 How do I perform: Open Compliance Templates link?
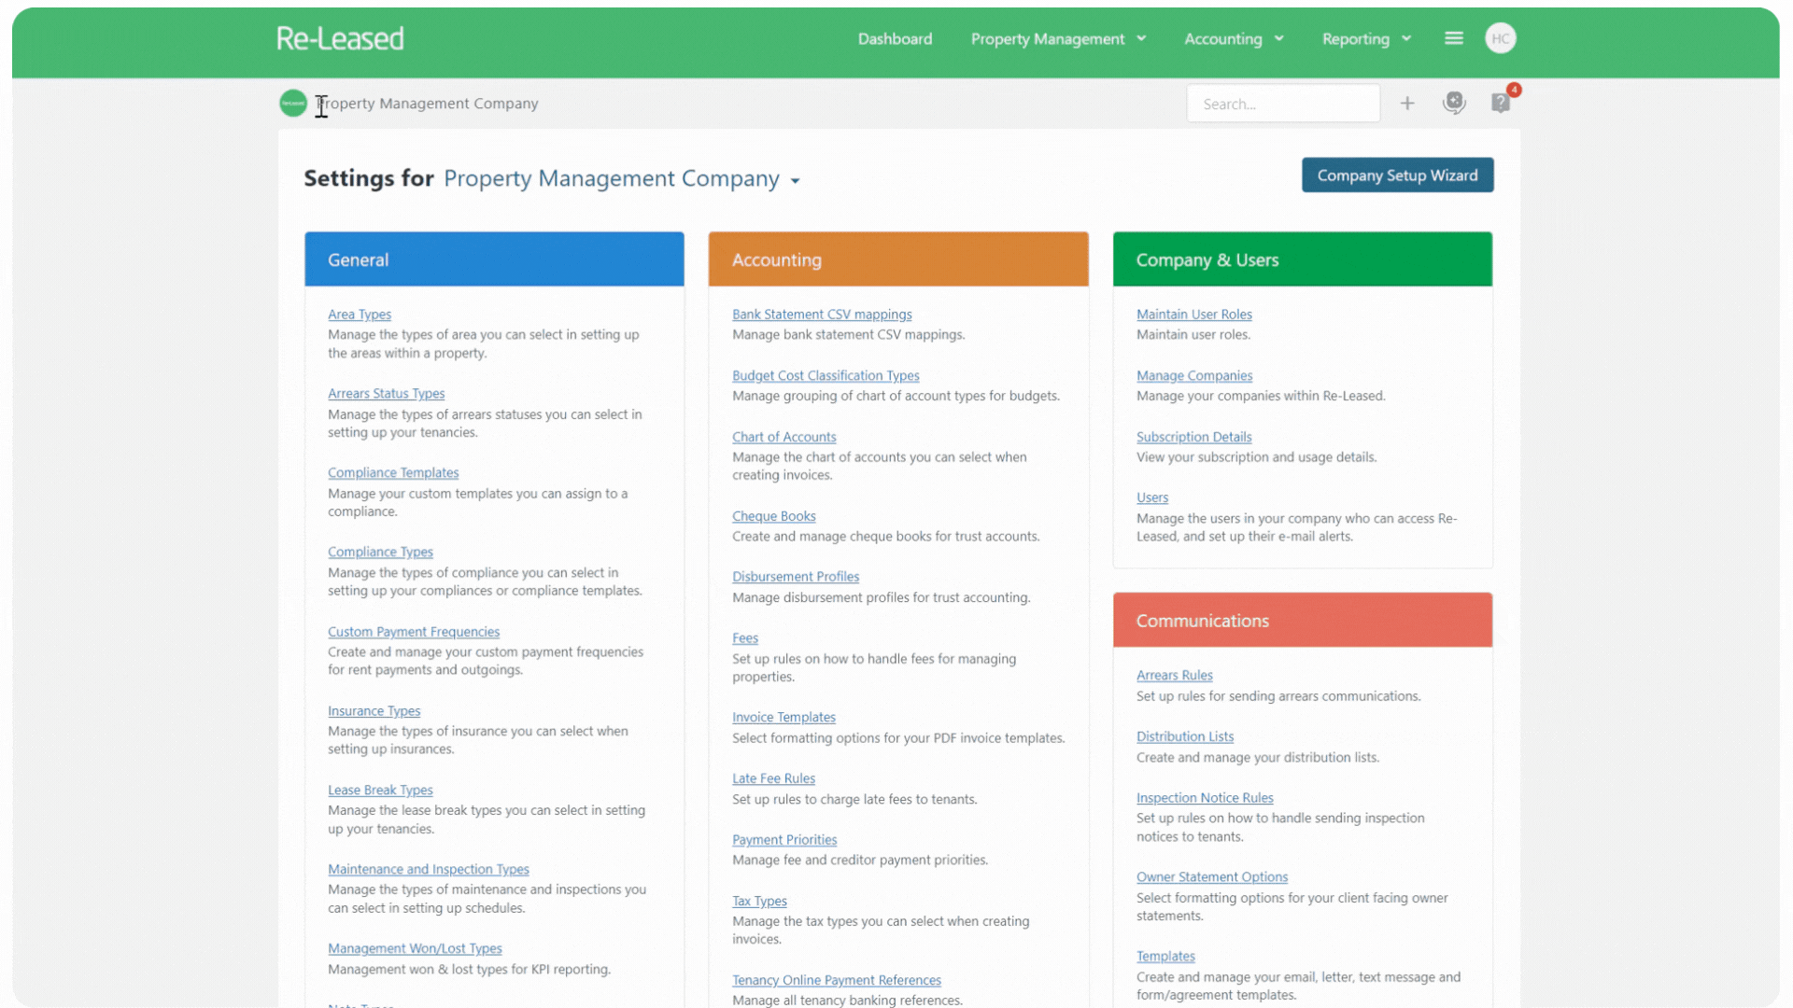pos(393,473)
